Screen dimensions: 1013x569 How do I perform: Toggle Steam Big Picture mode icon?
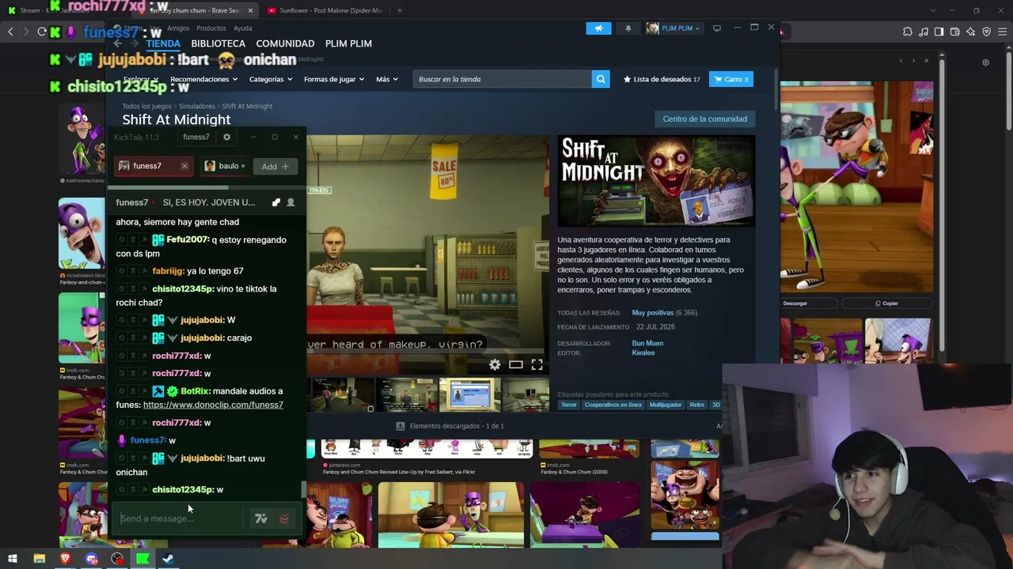coord(717,28)
